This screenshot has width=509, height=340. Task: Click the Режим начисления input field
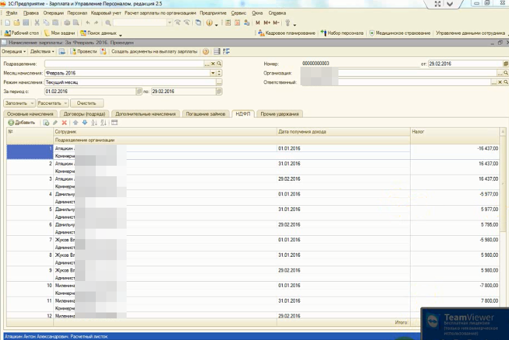(129, 83)
